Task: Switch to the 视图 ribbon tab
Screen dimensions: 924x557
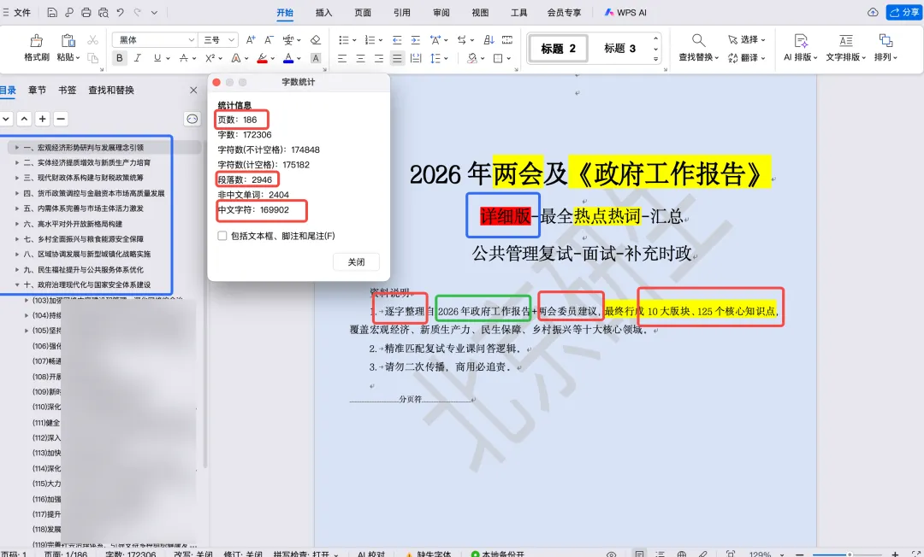Action: pyautogui.click(x=480, y=12)
